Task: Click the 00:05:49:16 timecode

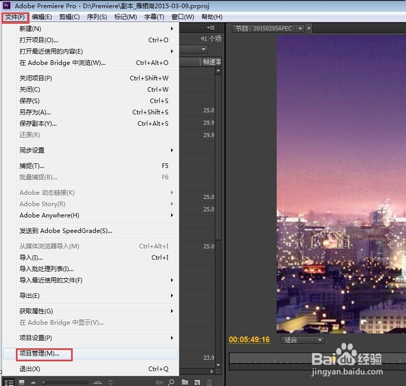Action: click(249, 340)
